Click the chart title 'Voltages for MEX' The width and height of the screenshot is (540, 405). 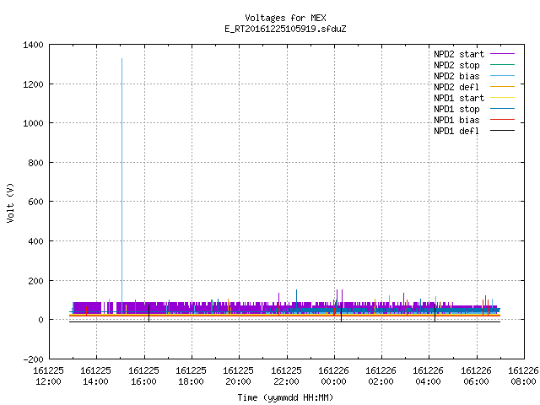(285, 18)
